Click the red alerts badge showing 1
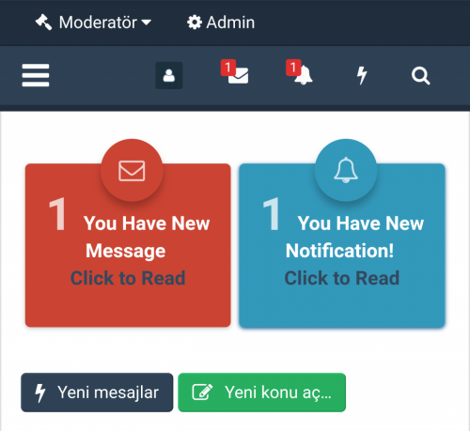This screenshot has width=470, height=431. [x=293, y=68]
